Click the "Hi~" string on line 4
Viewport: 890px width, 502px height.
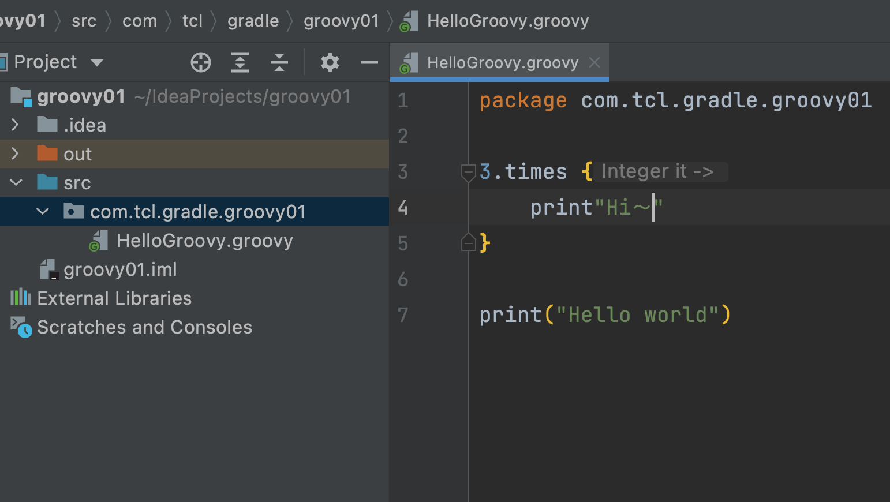[x=628, y=207]
